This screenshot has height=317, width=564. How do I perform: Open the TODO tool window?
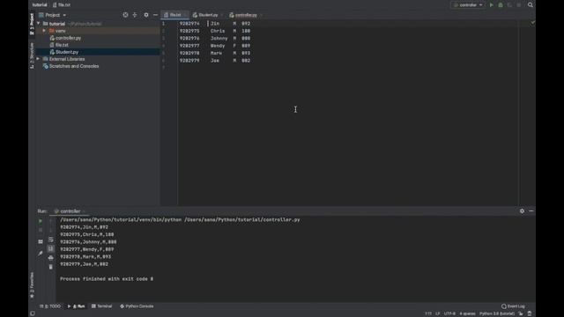tap(50, 306)
